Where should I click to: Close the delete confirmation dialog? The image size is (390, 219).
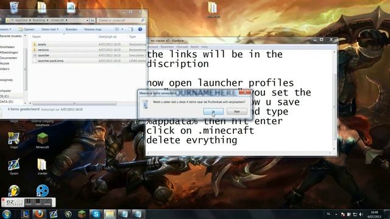pyautogui.click(x=245, y=93)
